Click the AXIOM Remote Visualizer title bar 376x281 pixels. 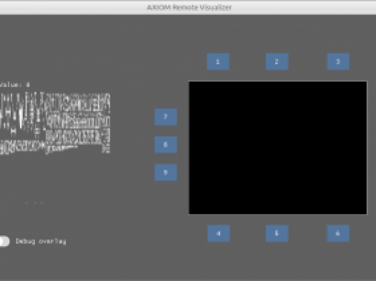[188, 8]
